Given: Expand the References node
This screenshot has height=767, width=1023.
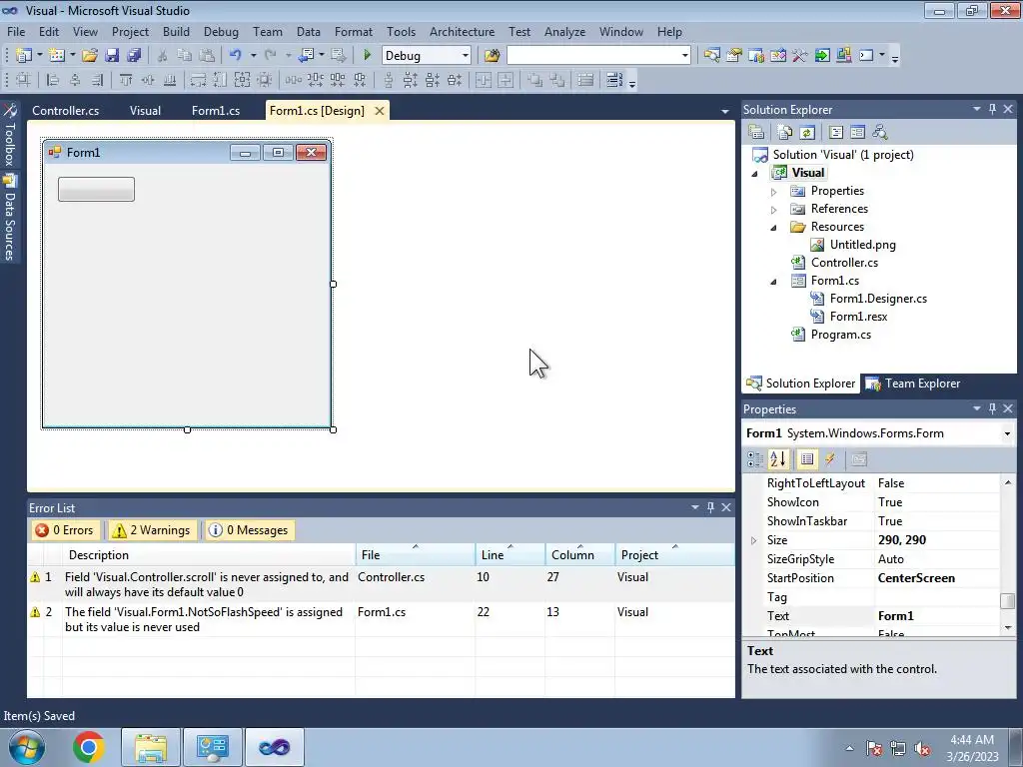Looking at the screenshot, I should (x=774, y=210).
